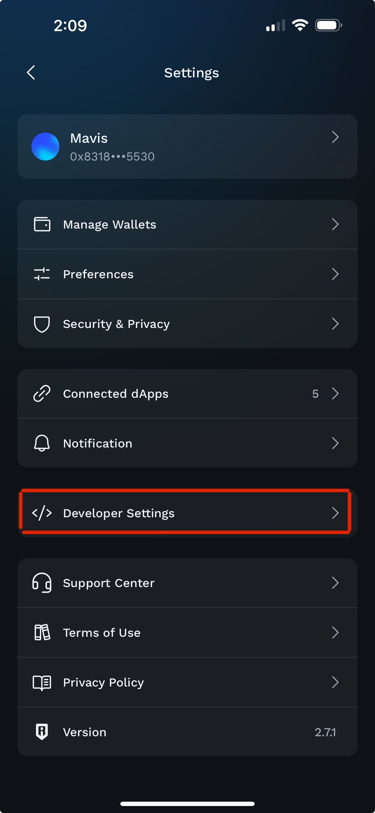
Task: Open the Support Center link
Action: (x=187, y=583)
